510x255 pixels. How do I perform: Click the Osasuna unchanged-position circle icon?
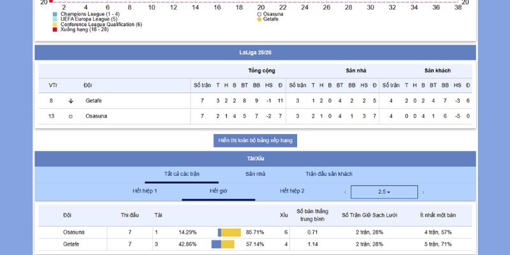click(x=71, y=116)
